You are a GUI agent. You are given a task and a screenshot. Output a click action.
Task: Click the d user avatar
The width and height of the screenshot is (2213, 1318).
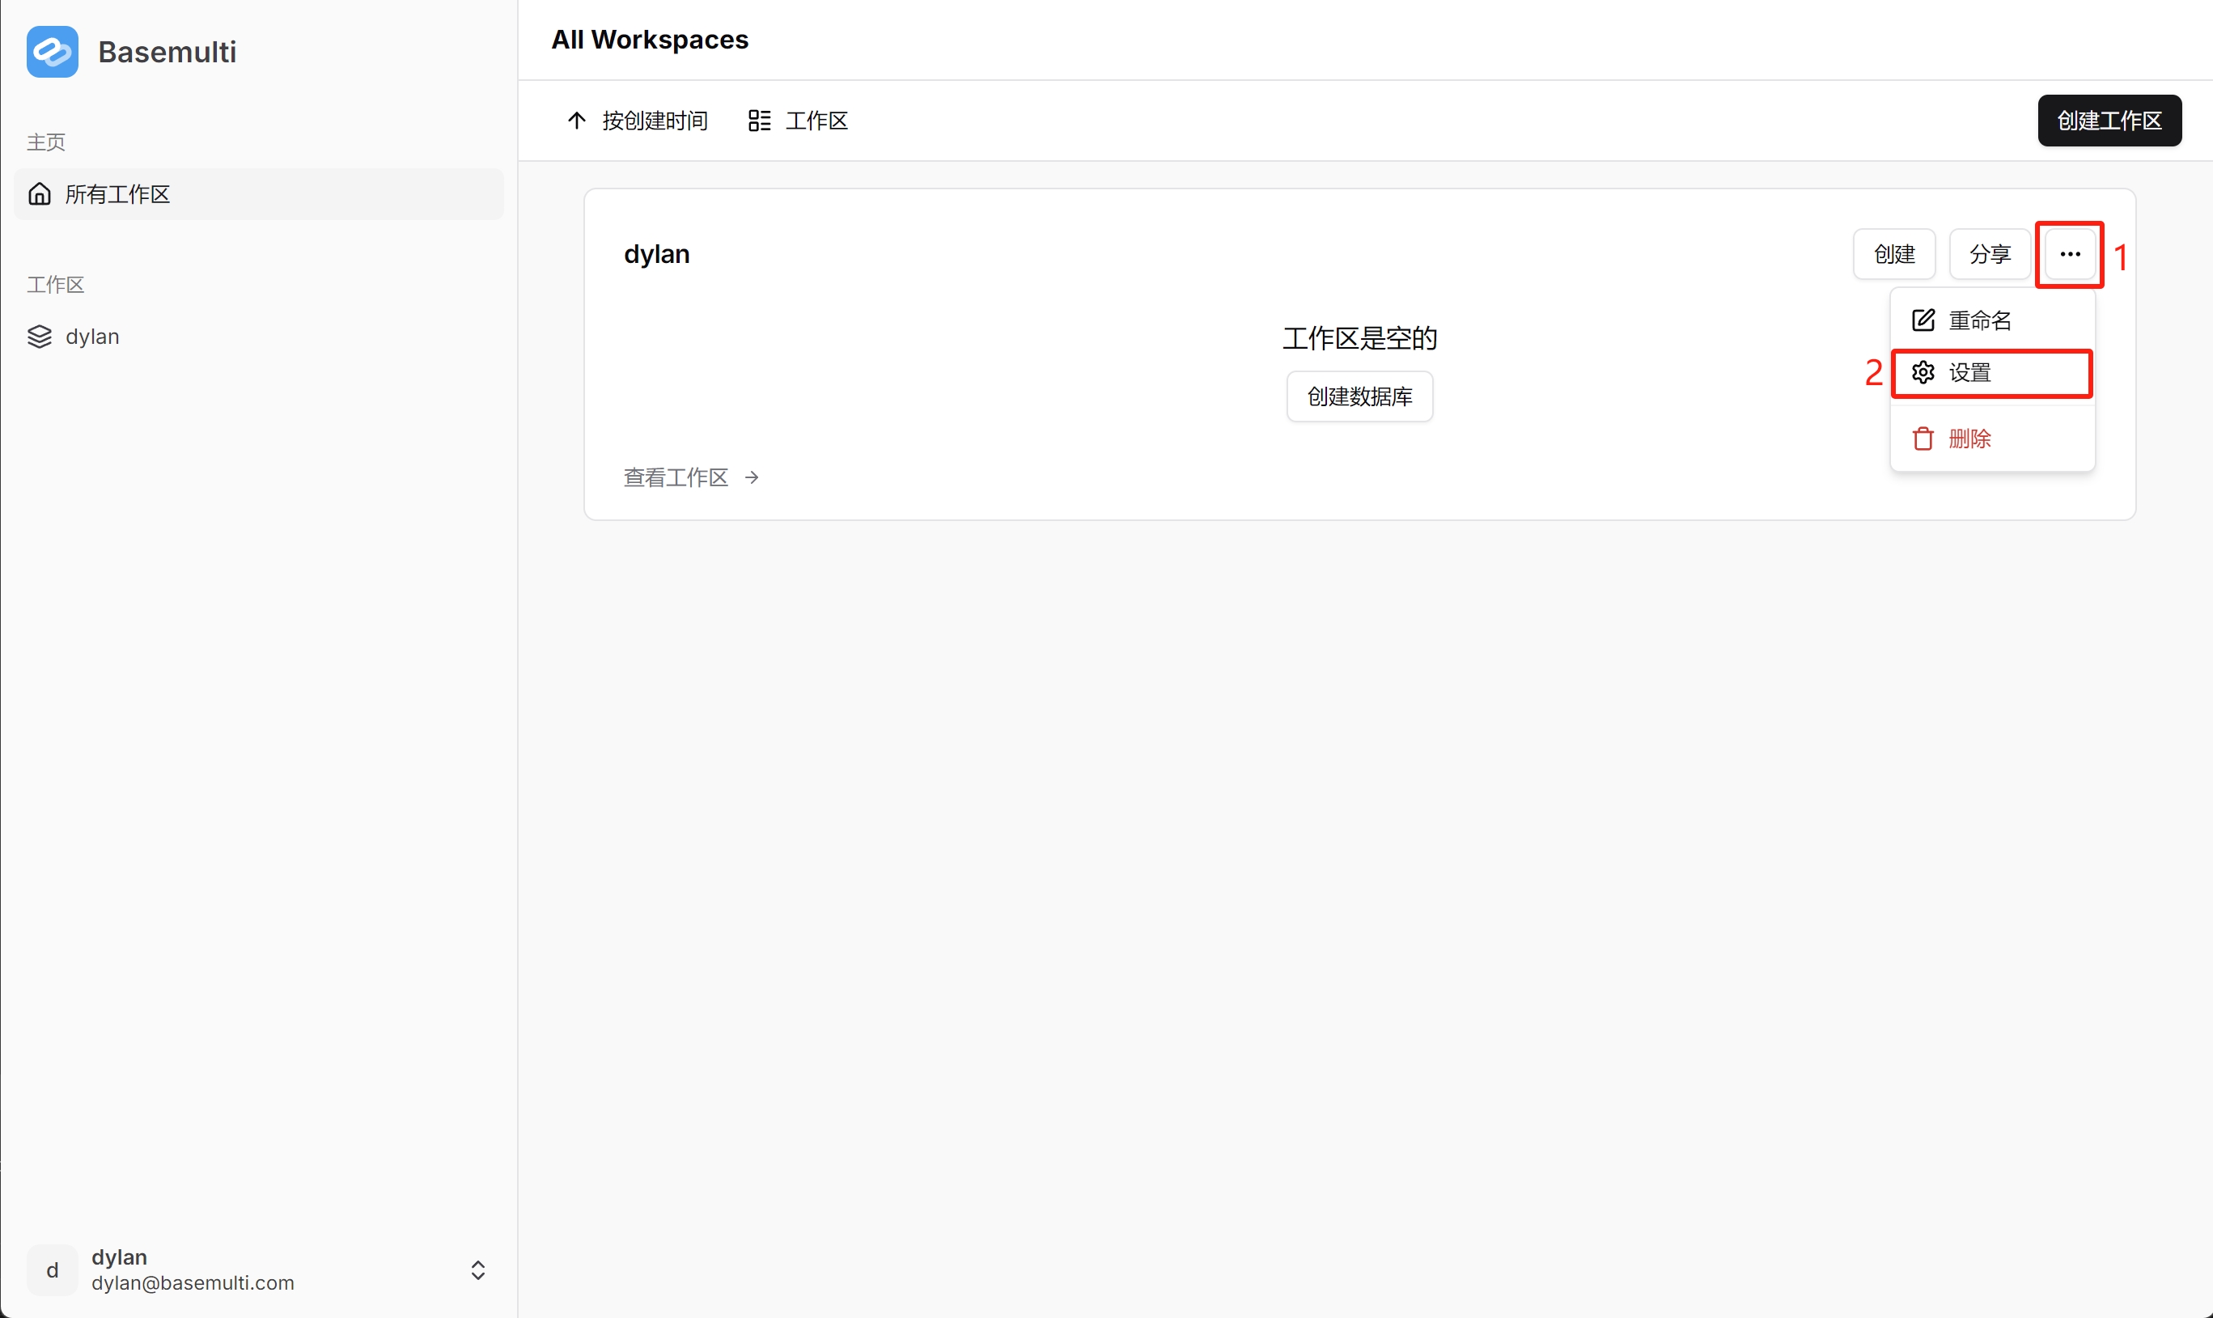[x=53, y=1270]
